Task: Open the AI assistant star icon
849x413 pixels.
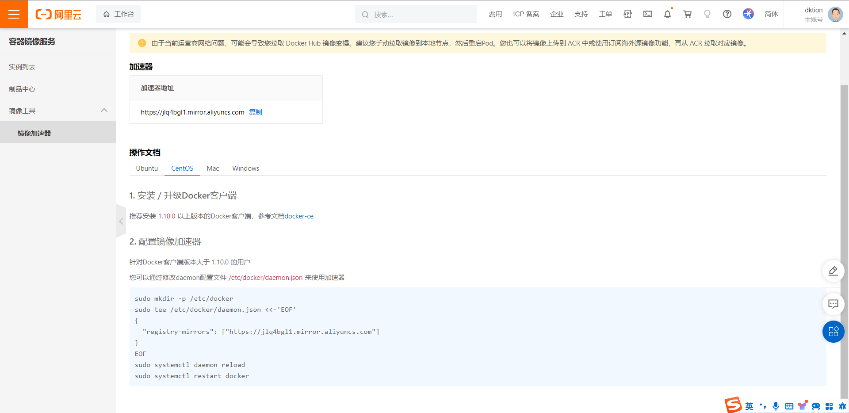Action: click(x=748, y=14)
